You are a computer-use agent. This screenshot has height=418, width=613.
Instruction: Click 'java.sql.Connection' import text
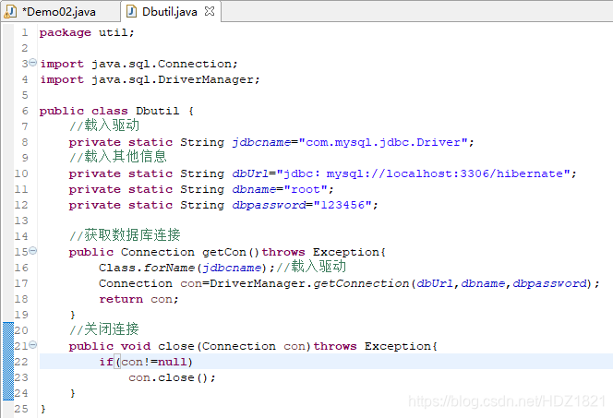[162, 64]
